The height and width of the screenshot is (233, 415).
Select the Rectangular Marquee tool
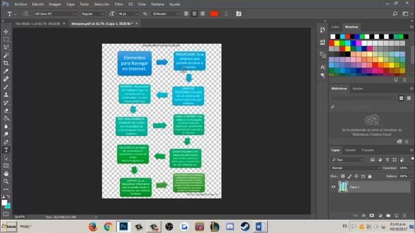(x=6, y=39)
